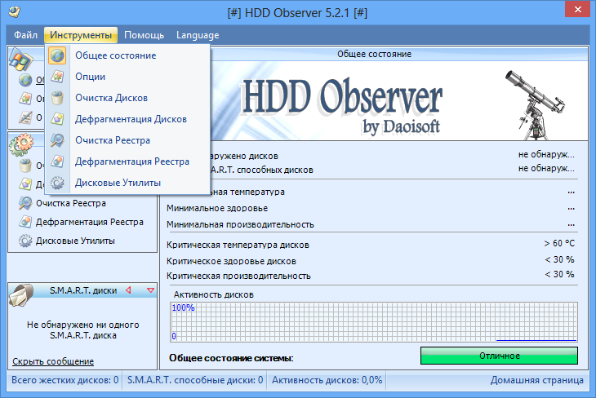Click S.M.A.R.T. способные диски: 0 status entry
This screenshot has width=596, height=398.
click(x=195, y=380)
